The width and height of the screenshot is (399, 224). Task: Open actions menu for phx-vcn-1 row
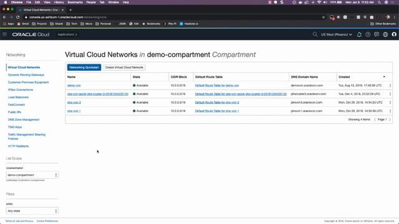click(390, 111)
